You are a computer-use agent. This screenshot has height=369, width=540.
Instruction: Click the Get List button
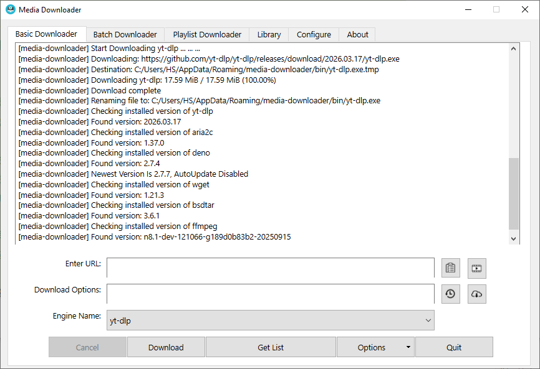click(x=271, y=347)
